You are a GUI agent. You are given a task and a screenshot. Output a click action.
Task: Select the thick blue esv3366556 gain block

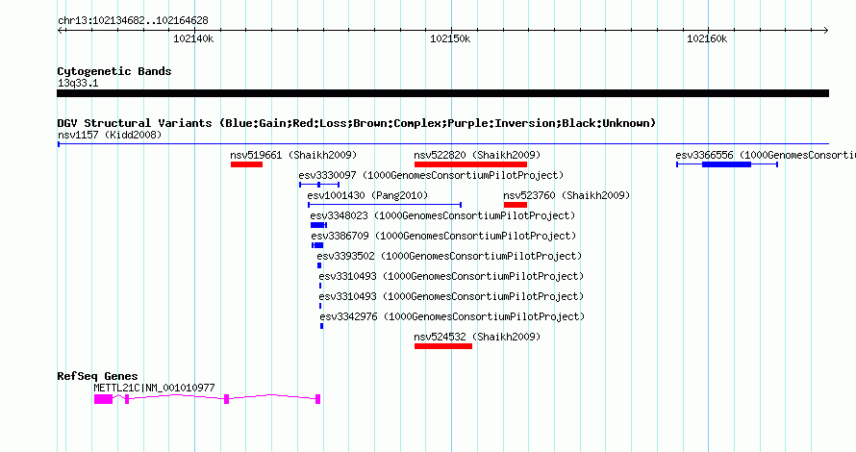[x=726, y=164]
